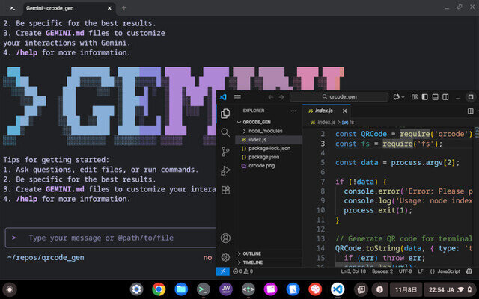
Task: Toggle the bottom panel visibility
Action: point(436,97)
